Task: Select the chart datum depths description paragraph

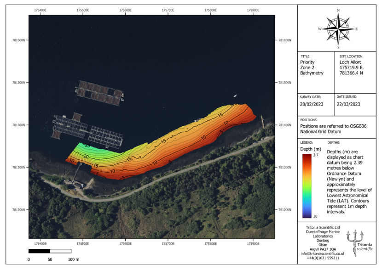Action: pyautogui.click(x=349, y=181)
